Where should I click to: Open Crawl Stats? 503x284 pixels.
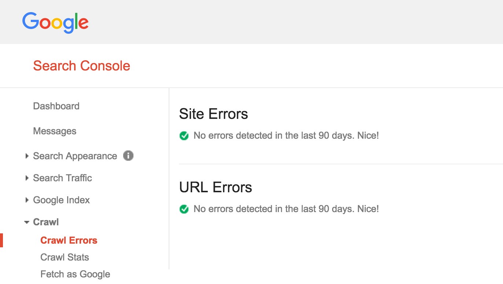[65, 257]
